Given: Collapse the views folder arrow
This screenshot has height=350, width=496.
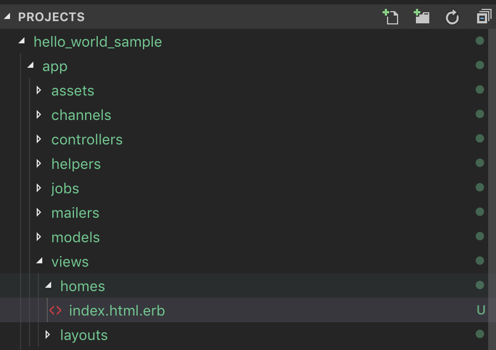Looking at the screenshot, I should click(x=39, y=261).
